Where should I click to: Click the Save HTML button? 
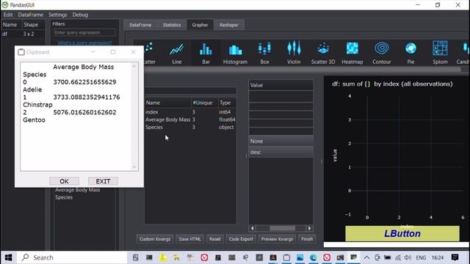pyautogui.click(x=189, y=239)
